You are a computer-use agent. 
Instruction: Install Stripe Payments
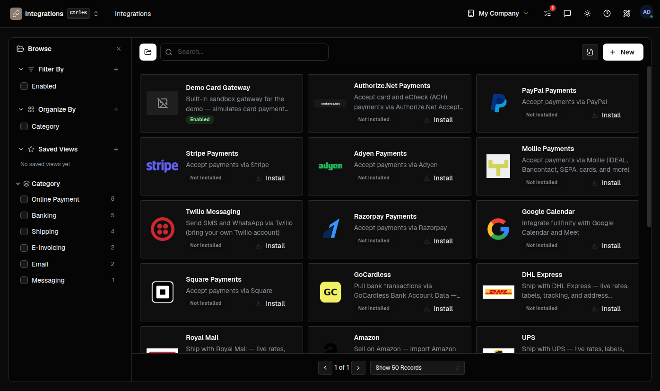pyautogui.click(x=271, y=178)
